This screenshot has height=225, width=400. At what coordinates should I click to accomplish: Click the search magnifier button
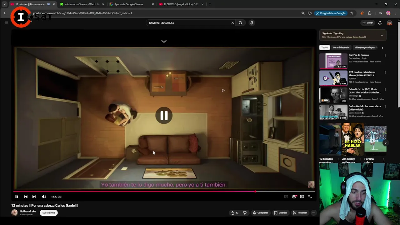click(x=240, y=23)
